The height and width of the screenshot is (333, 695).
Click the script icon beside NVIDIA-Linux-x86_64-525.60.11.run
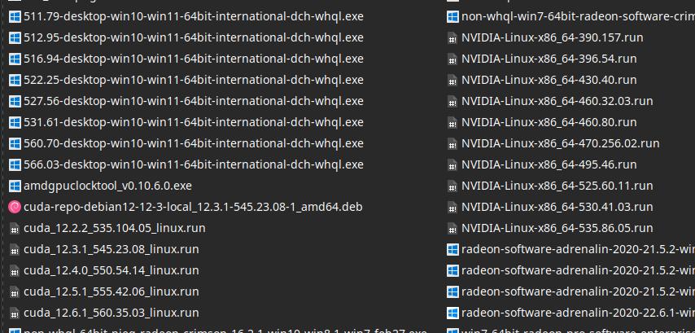coord(452,186)
